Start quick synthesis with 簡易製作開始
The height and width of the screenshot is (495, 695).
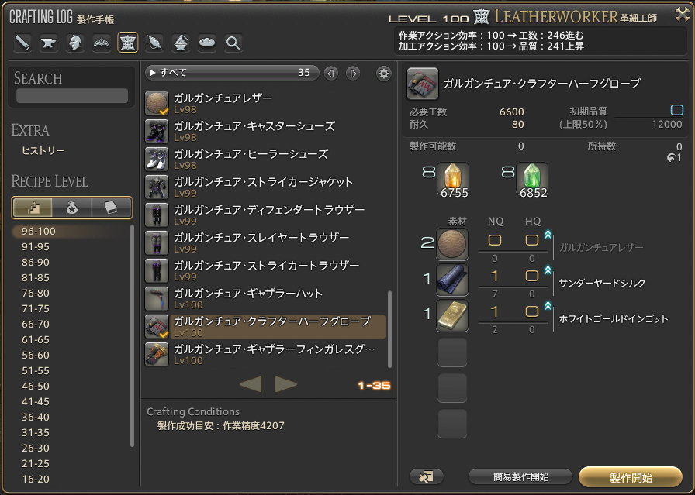pos(520,477)
